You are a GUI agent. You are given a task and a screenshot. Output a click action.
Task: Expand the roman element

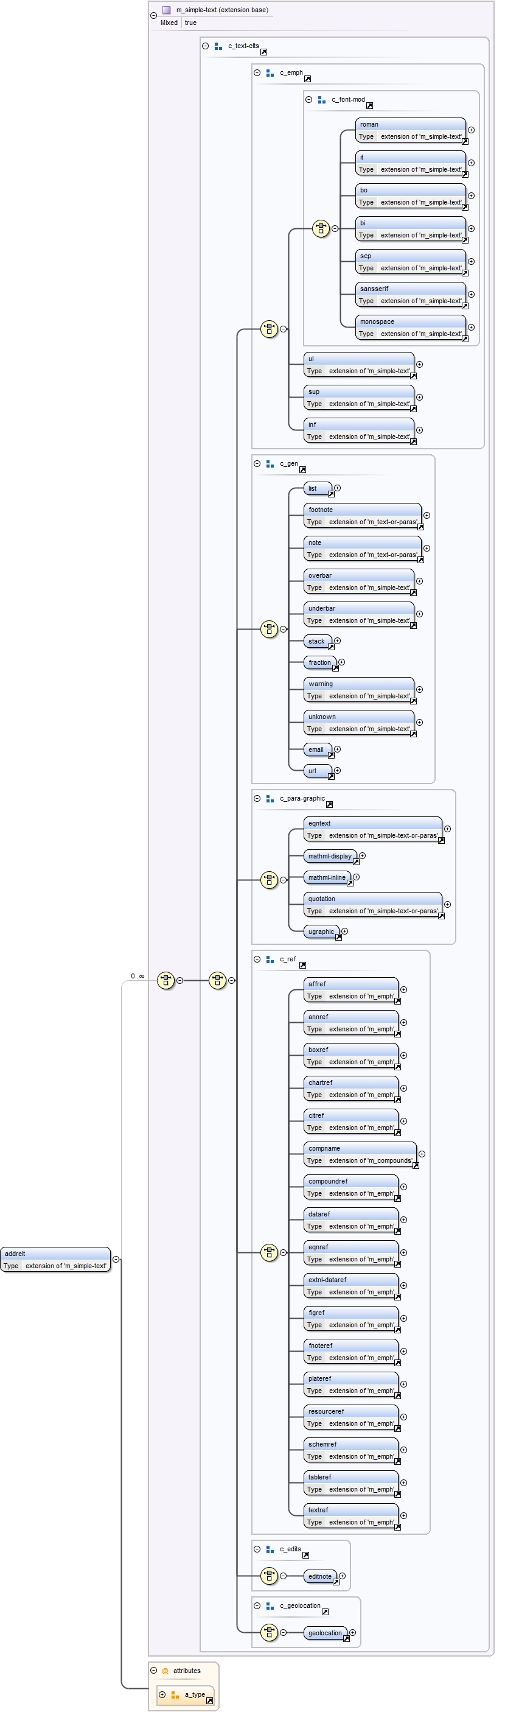[471, 130]
